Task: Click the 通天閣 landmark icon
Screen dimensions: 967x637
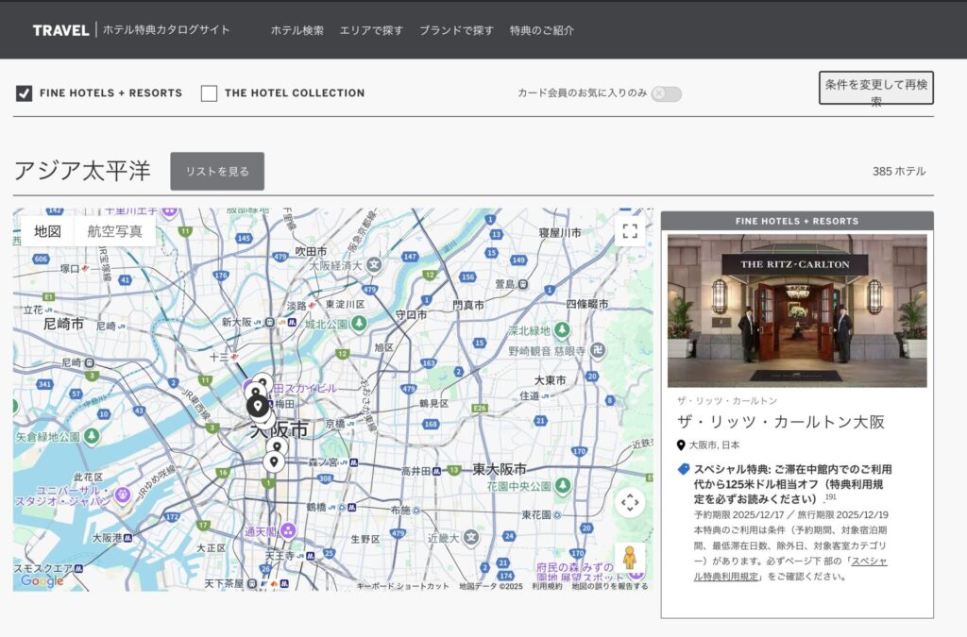Action: (x=288, y=531)
